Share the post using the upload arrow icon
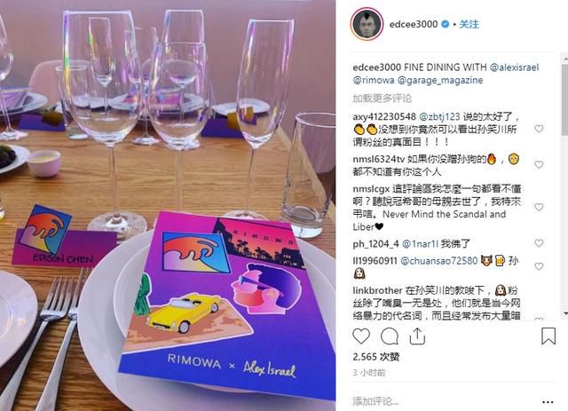 [x=417, y=336]
